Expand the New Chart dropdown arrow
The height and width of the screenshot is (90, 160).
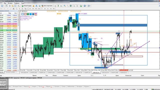[x=4, y=6]
